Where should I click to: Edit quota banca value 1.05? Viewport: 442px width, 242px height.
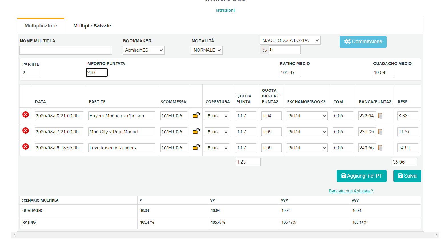271,132
